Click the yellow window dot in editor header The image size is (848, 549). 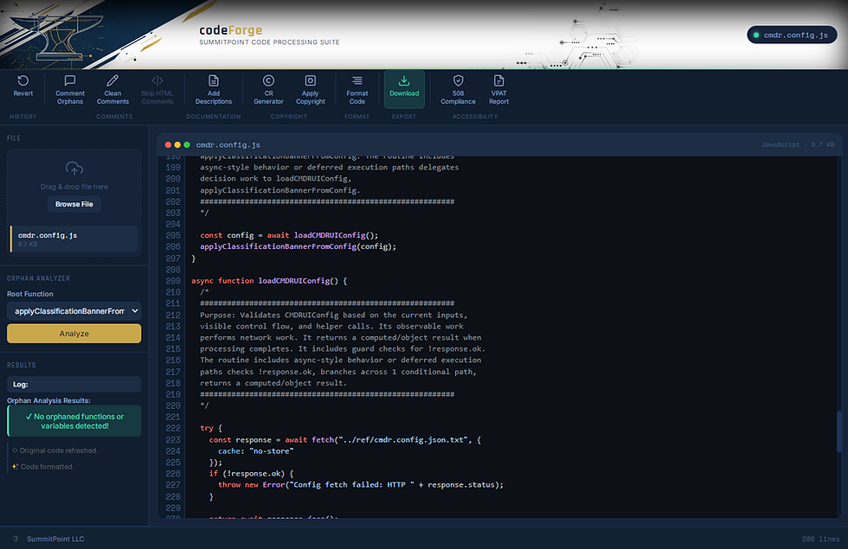click(177, 145)
